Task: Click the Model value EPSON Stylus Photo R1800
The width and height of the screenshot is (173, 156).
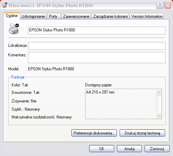Action: click(51, 69)
